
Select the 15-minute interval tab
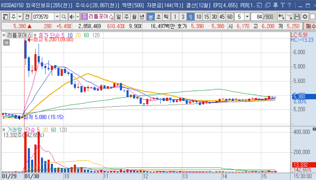(207, 17)
